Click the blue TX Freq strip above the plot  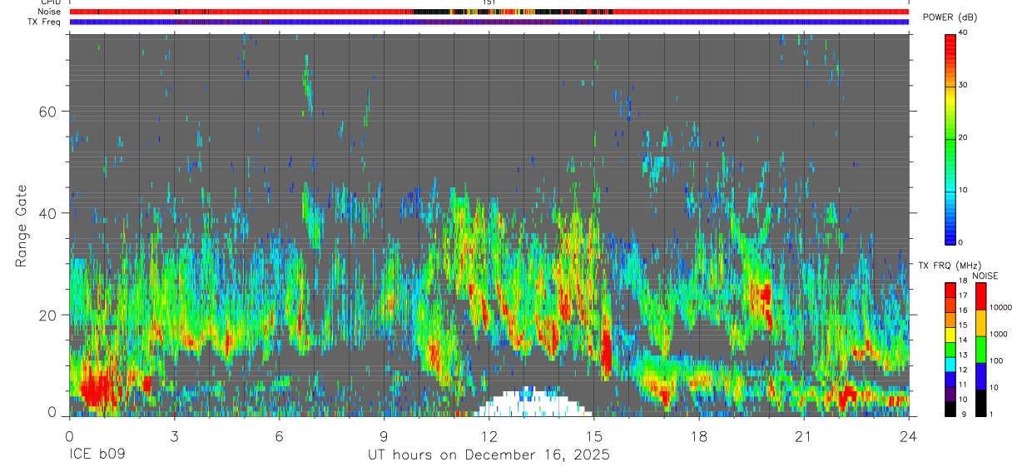pos(489,22)
